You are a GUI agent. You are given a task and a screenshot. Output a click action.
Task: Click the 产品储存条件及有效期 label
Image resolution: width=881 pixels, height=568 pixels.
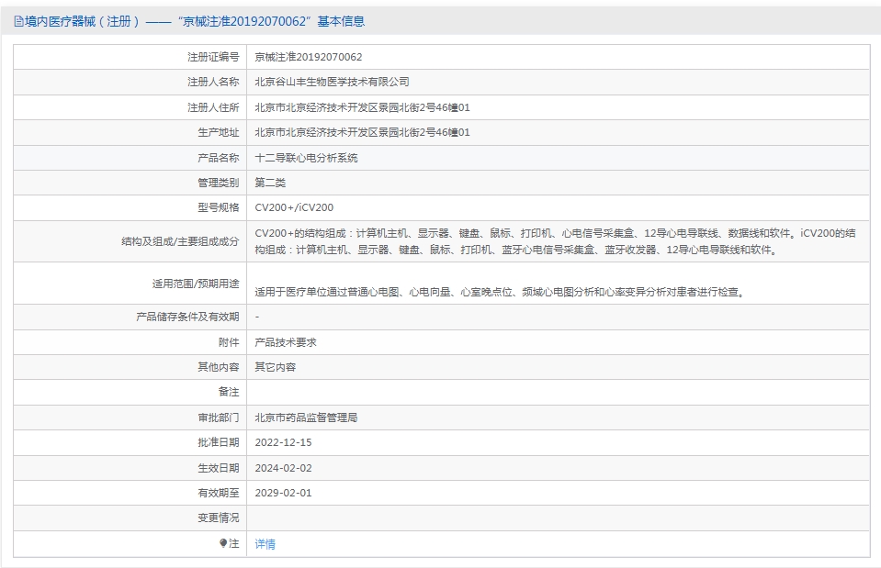coord(187,317)
